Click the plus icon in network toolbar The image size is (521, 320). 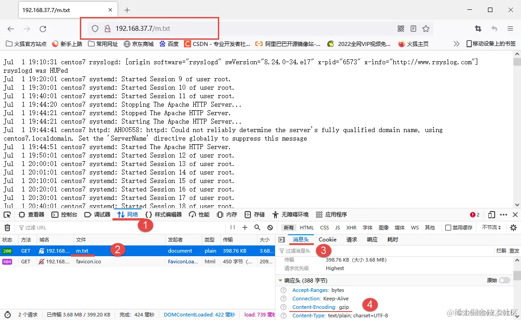[245, 227]
